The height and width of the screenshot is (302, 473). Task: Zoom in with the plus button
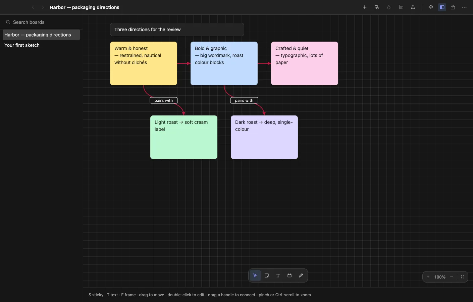click(x=428, y=277)
